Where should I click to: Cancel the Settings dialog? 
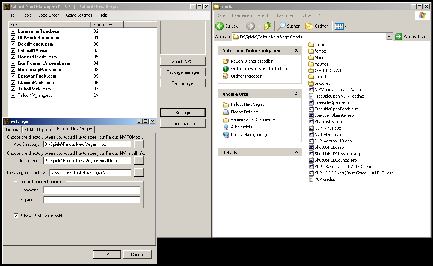pyautogui.click(x=137, y=254)
